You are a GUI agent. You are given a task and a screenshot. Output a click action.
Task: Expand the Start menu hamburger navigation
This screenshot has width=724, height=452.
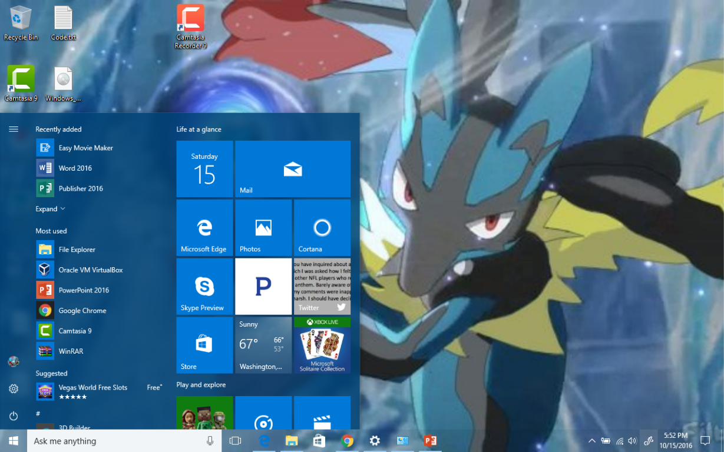point(14,129)
